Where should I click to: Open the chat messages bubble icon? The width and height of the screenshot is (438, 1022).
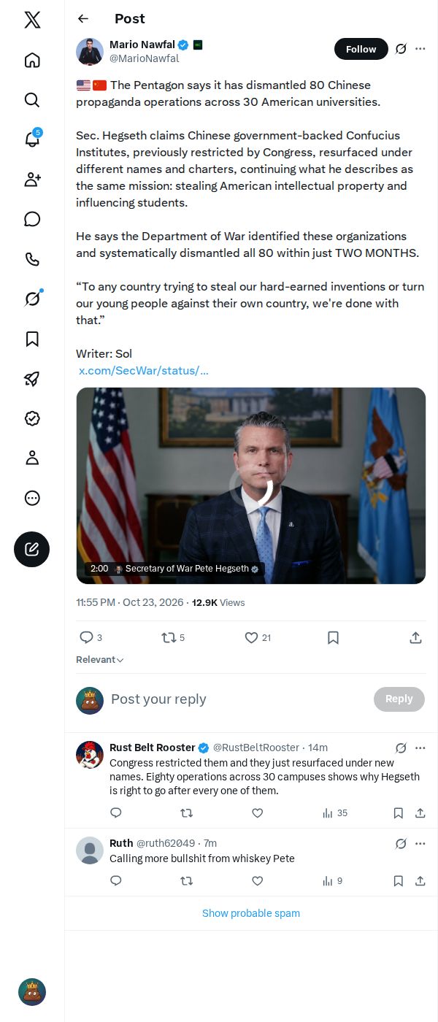pyautogui.click(x=32, y=219)
